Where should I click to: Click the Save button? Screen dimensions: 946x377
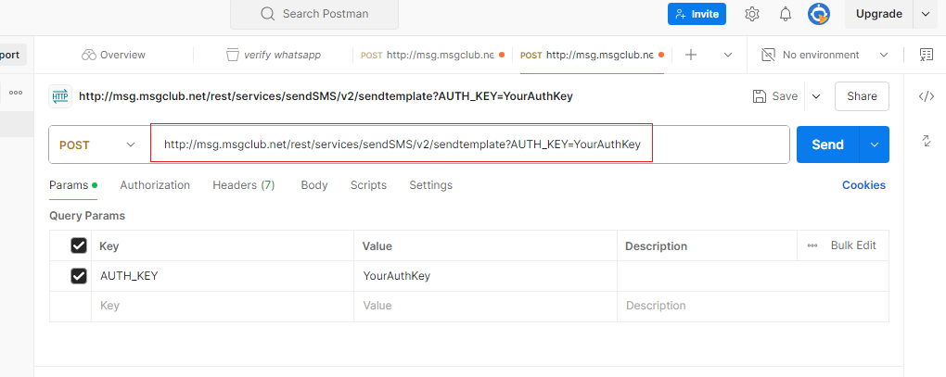[x=775, y=96]
